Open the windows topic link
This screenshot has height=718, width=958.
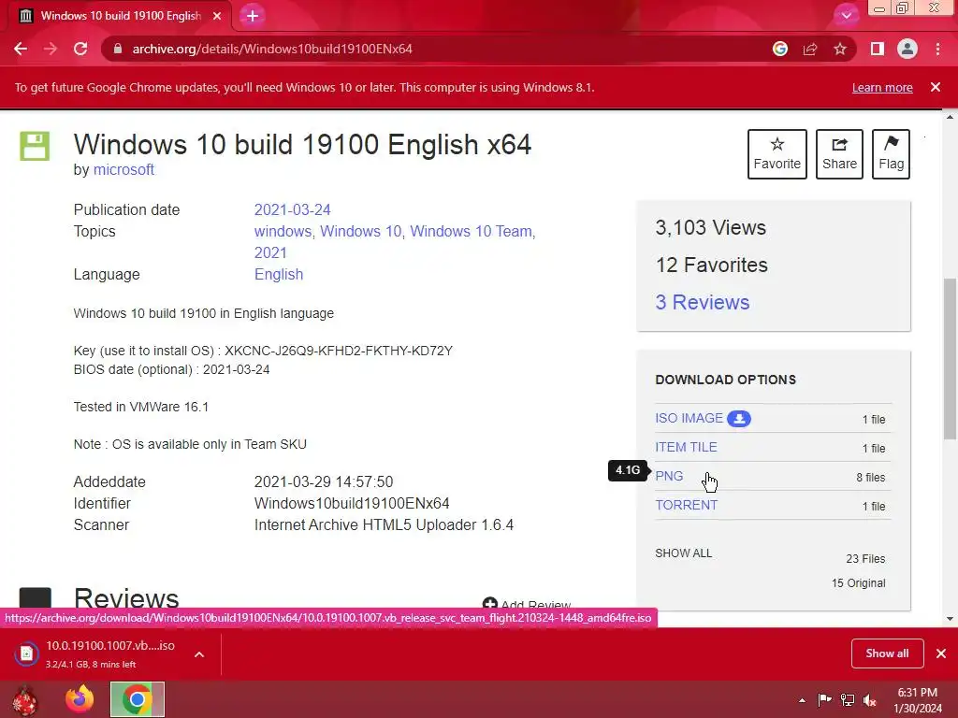pyautogui.click(x=283, y=232)
